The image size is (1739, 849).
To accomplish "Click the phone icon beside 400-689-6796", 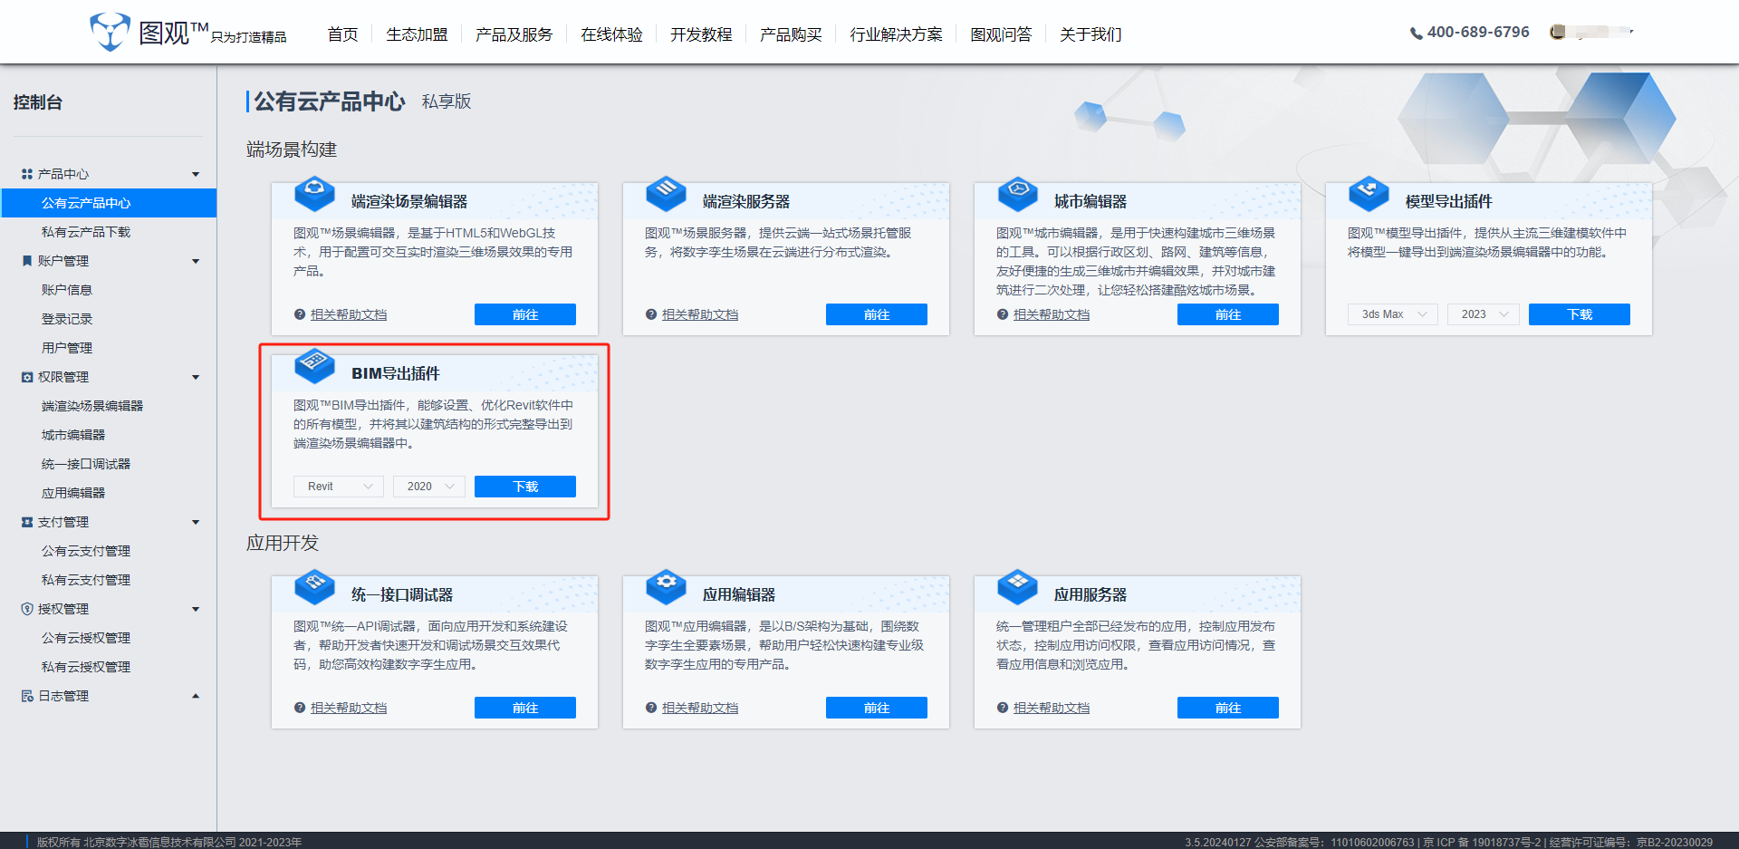I will pyautogui.click(x=1416, y=34).
